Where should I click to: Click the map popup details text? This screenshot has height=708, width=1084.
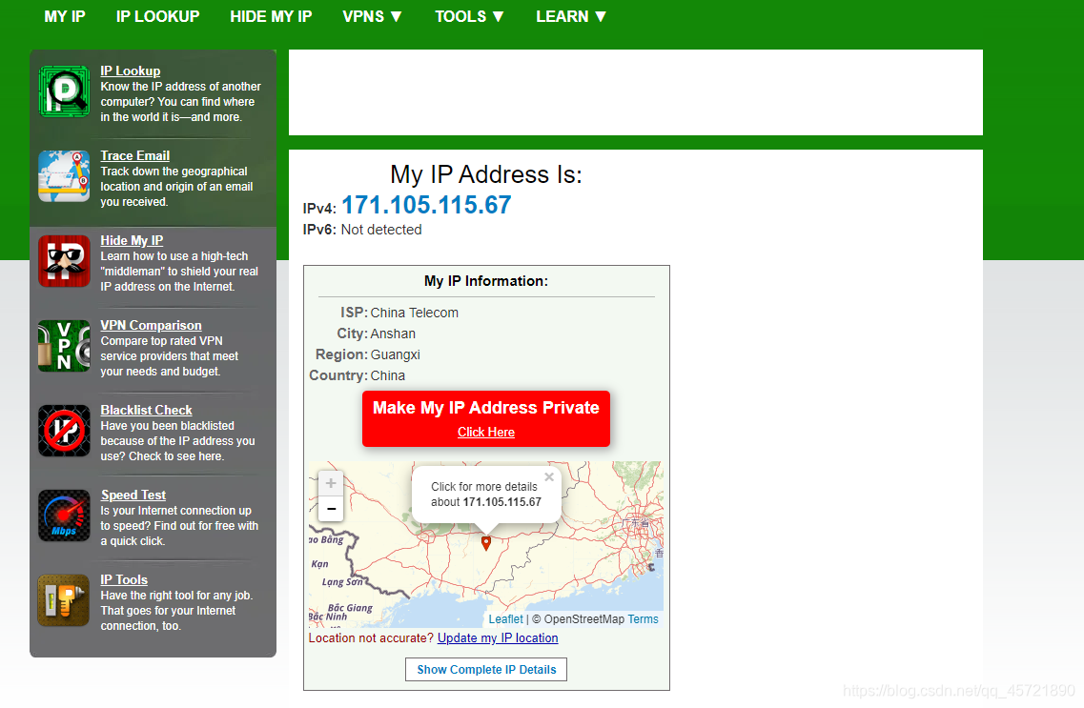pos(486,495)
